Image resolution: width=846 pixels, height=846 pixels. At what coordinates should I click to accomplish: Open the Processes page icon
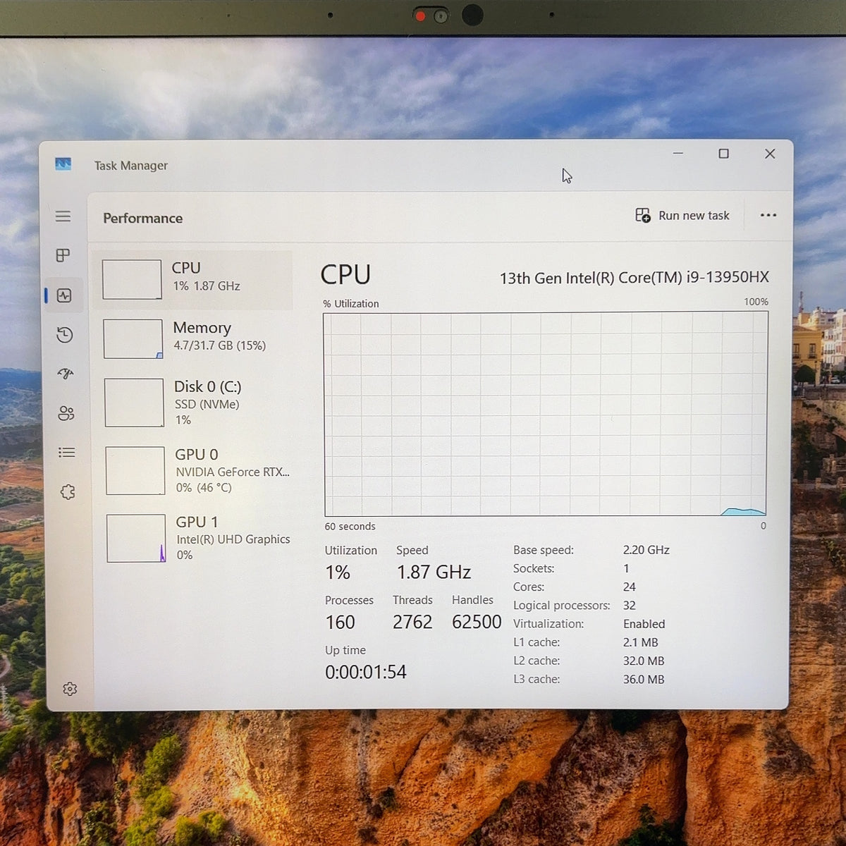pyautogui.click(x=63, y=255)
